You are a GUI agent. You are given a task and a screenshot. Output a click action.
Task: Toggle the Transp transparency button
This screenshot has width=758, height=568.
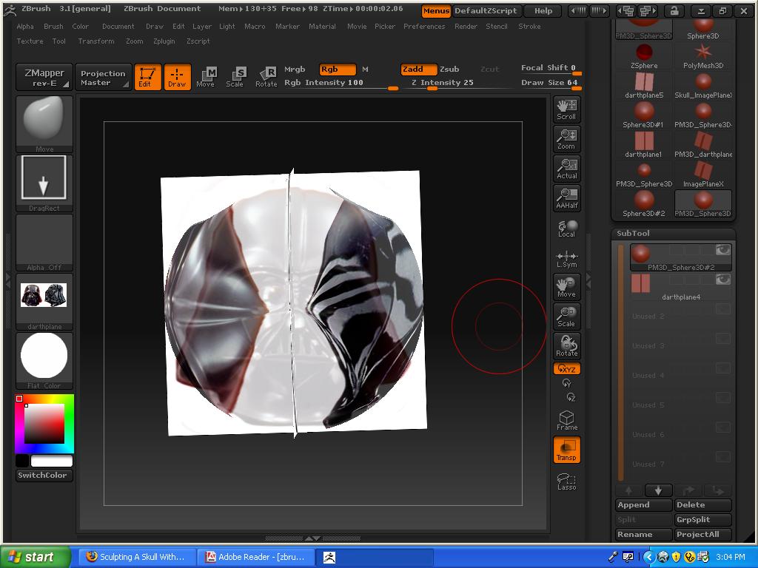[566, 450]
